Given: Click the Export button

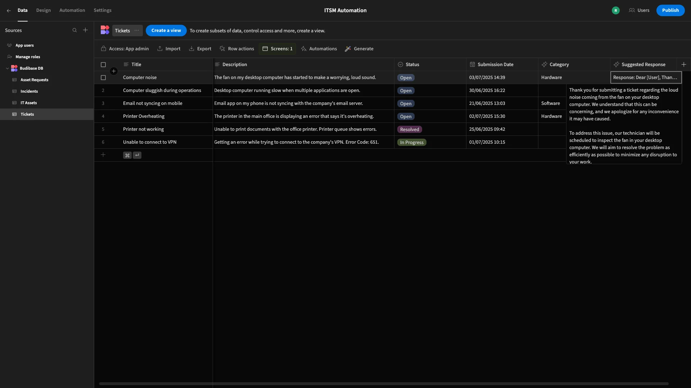Looking at the screenshot, I should pos(200,49).
